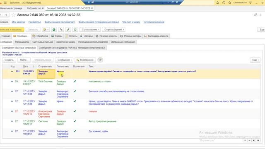Image resolution: width=265 pixels, height=149 pixels.
Task: Open Предмет(ы) link
Action: tap(35, 22)
